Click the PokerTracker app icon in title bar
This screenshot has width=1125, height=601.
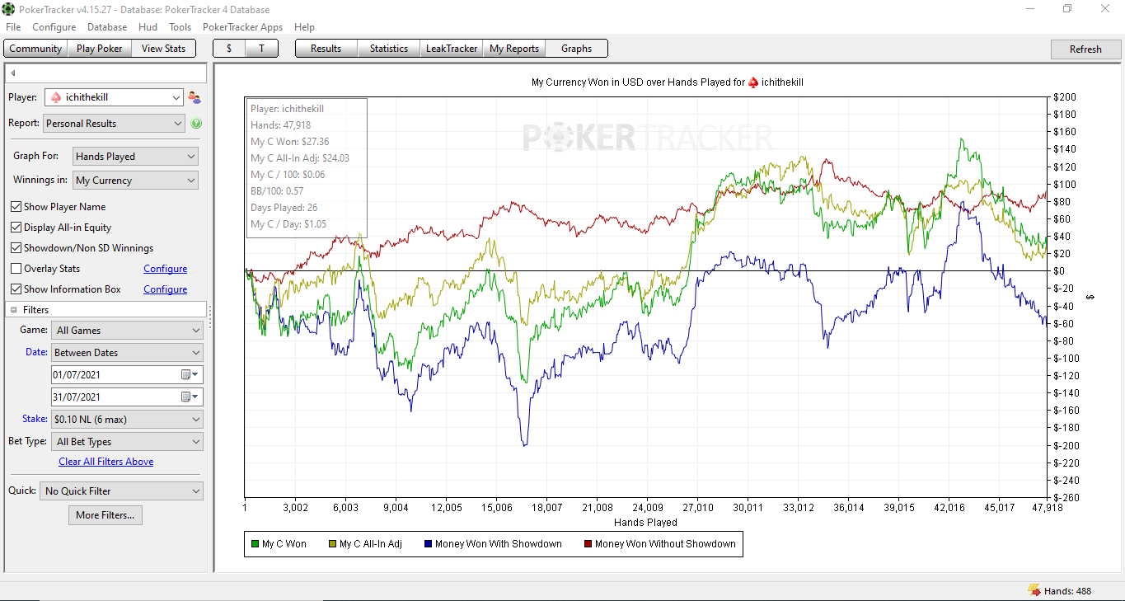tap(7, 9)
